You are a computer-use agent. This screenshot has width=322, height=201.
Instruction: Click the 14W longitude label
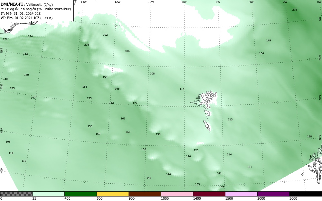(x=84, y=2)
